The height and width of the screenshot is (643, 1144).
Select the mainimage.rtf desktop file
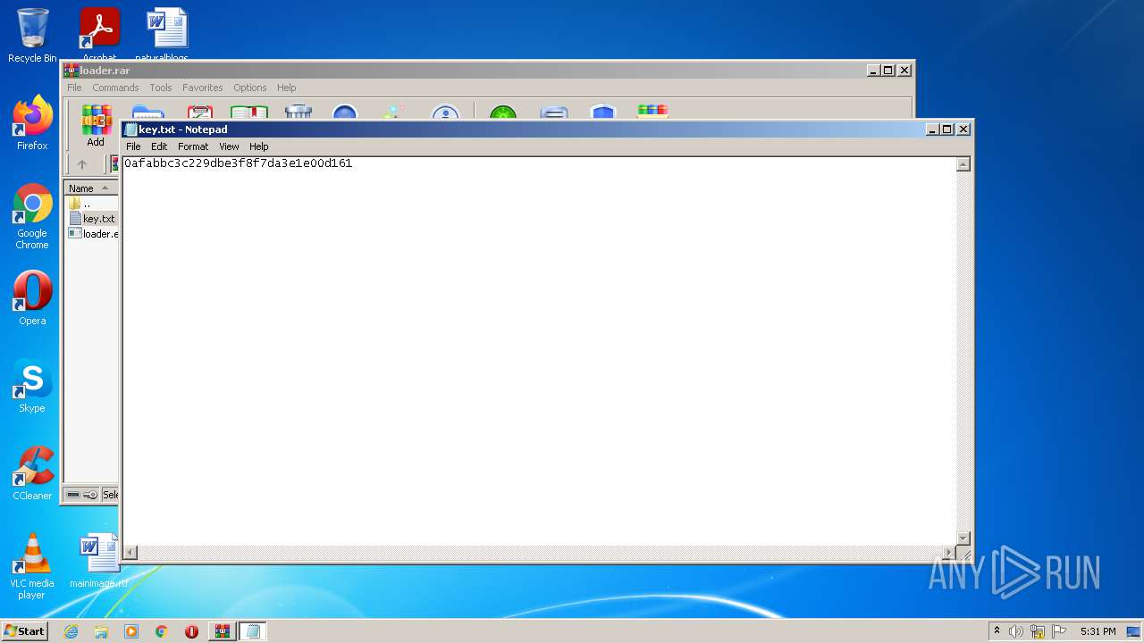[98, 561]
